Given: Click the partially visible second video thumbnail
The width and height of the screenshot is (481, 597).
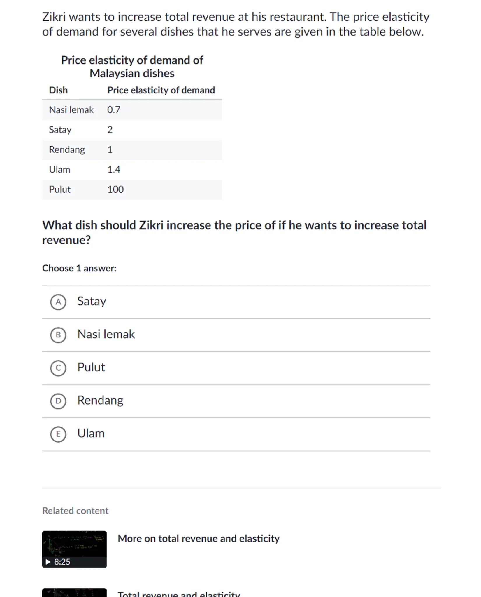Looking at the screenshot, I should pos(74,593).
